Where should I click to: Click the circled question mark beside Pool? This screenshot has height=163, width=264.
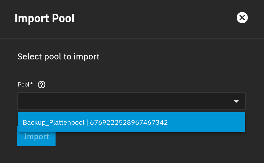[41, 85]
